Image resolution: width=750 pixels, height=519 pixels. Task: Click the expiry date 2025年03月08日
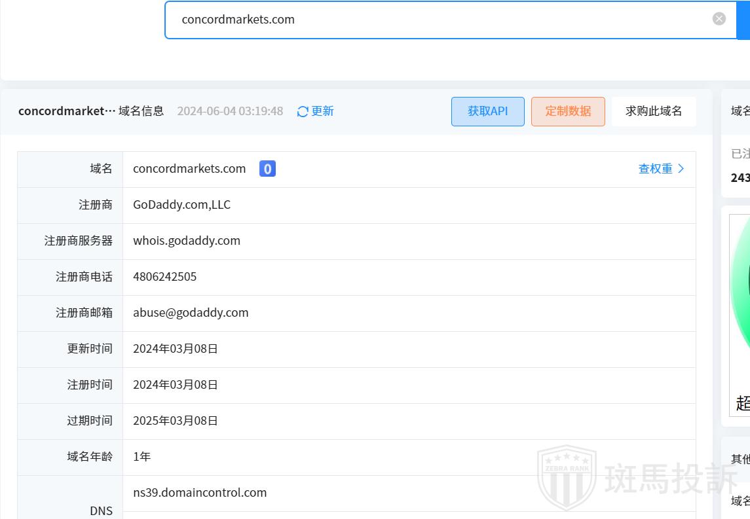[176, 421]
